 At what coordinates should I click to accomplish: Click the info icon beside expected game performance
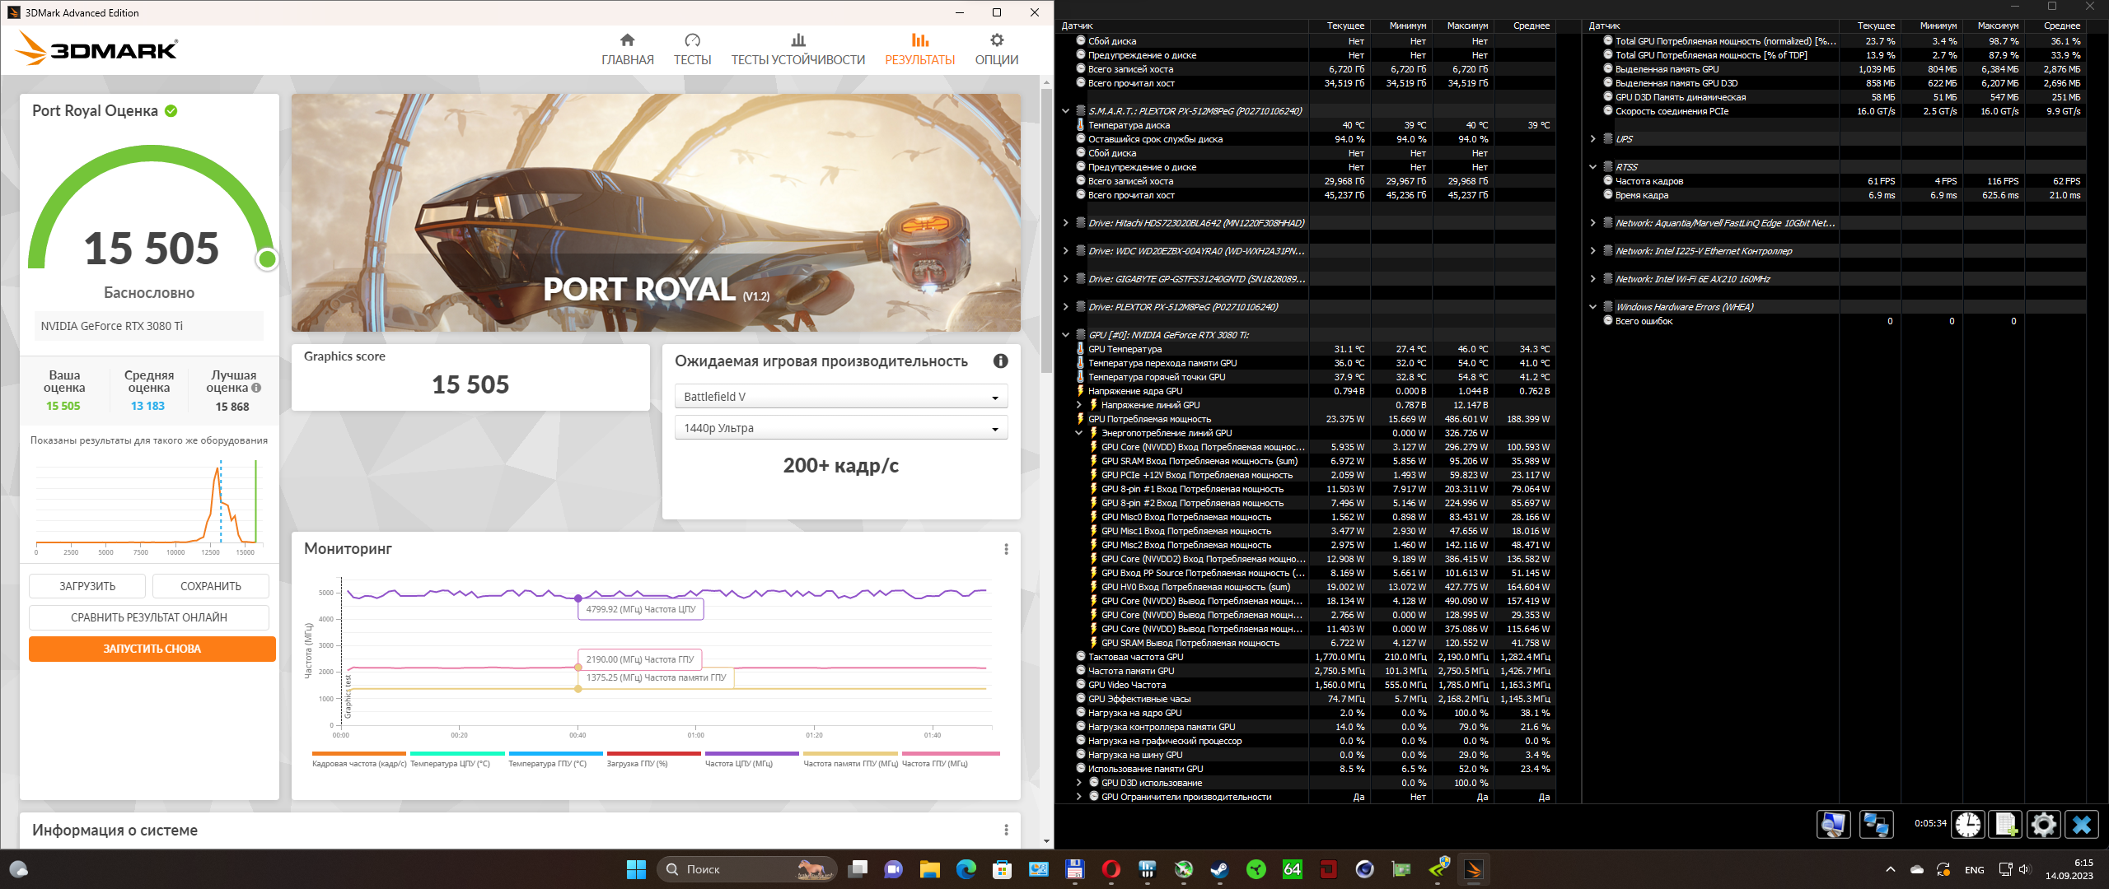coord(1000,361)
